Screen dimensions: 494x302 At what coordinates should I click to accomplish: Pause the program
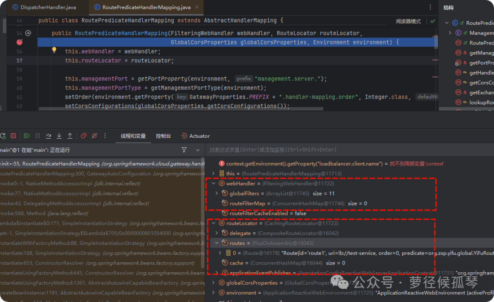tap(38, 136)
